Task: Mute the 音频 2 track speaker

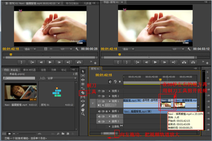Action: pyautogui.click(x=99, y=116)
